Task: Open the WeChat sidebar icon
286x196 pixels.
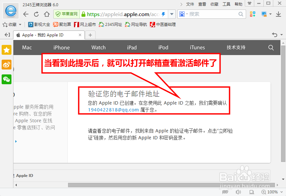Action: tap(7, 79)
